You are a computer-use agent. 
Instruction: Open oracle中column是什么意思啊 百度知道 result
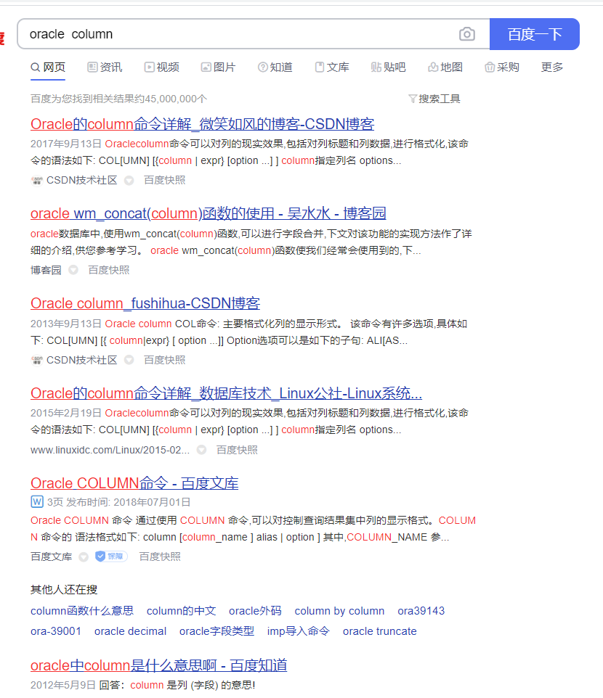click(158, 665)
